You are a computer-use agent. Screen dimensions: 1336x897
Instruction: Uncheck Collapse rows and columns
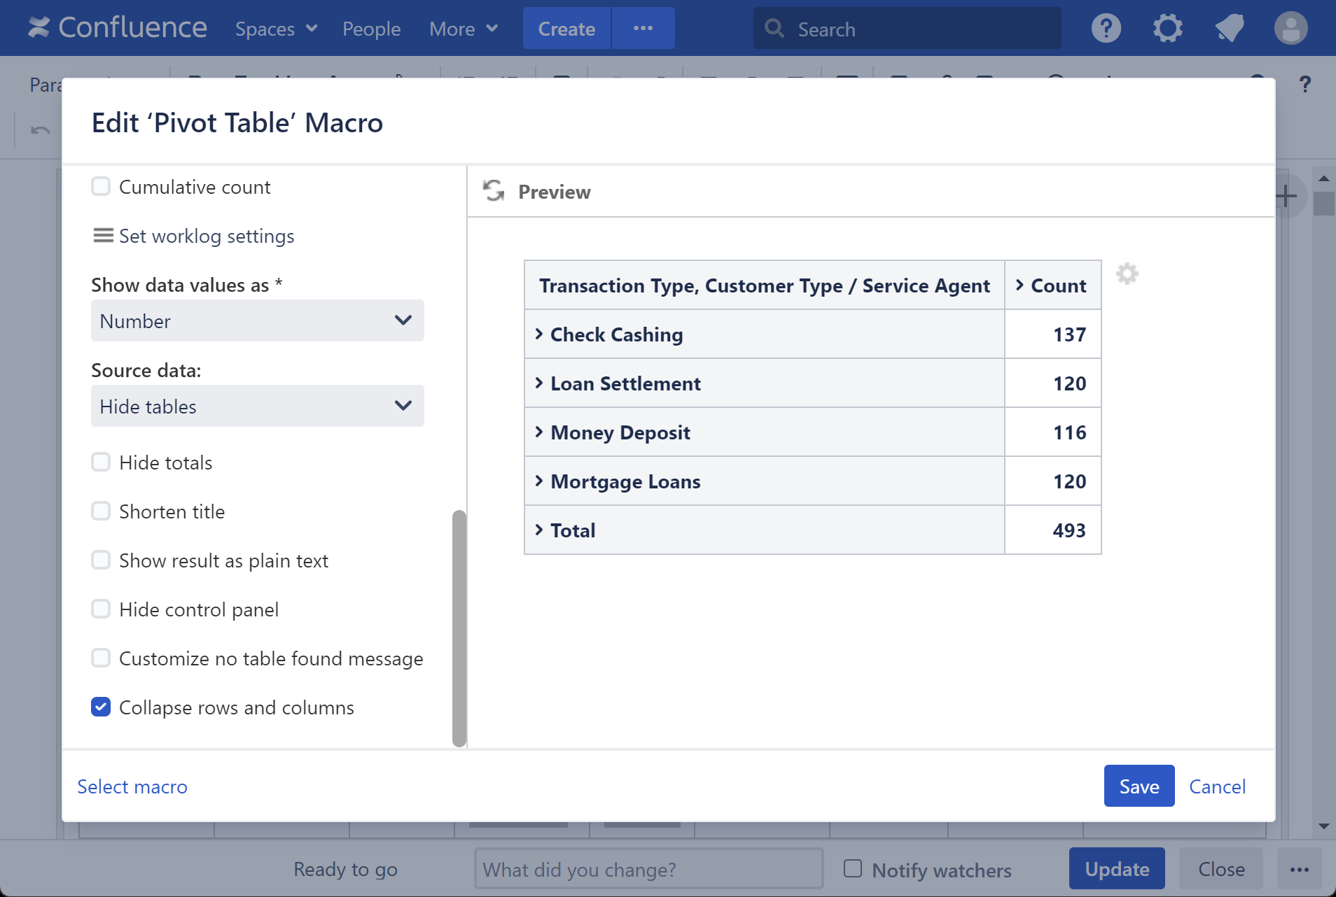(101, 707)
